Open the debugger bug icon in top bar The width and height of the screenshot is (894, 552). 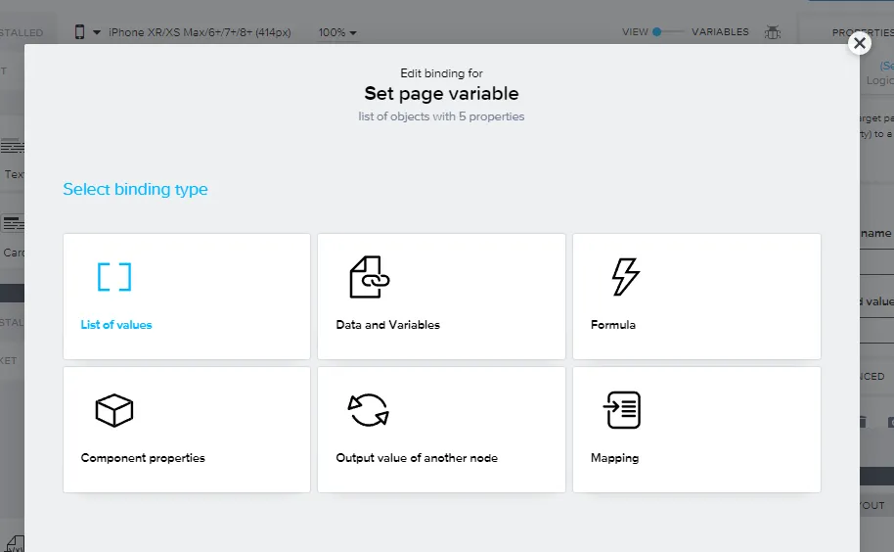coord(773,32)
